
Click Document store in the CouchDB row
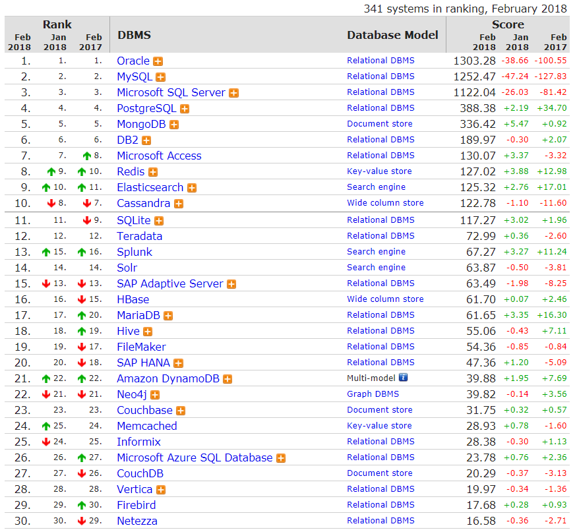[380, 473]
